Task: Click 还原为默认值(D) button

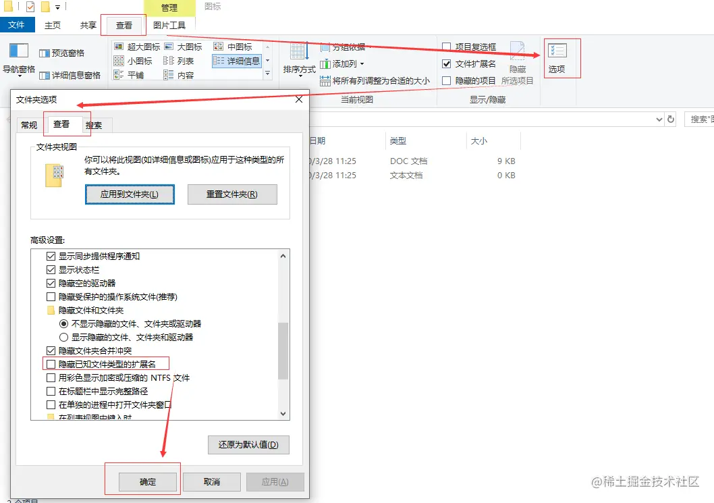Action: [x=248, y=445]
